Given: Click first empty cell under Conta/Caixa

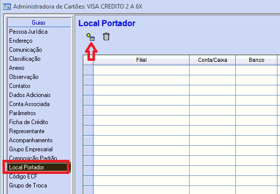Looking at the screenshot, I should (213, 70).
